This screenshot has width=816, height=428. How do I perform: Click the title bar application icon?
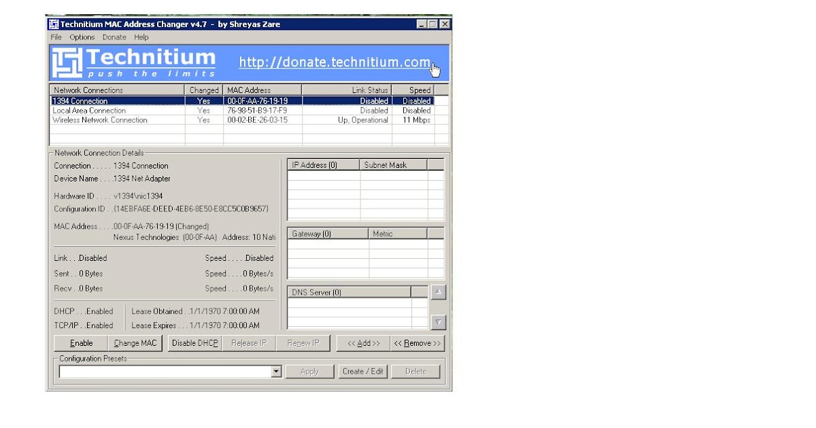54,24
